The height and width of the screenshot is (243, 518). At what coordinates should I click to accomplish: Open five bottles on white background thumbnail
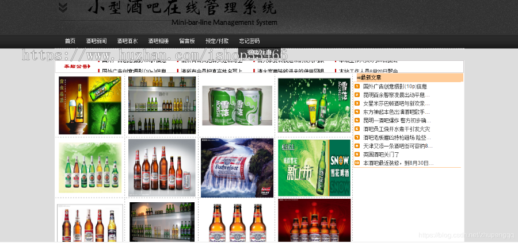pos(90,223)
